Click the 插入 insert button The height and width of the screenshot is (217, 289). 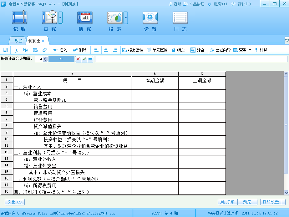[x=60, y=50]
